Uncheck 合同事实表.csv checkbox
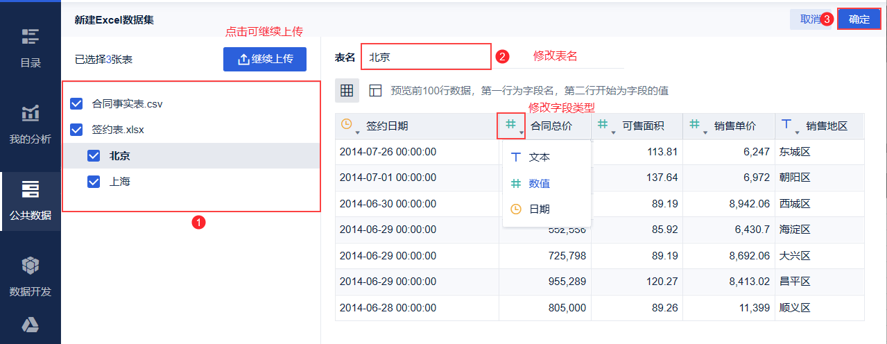Viewport: 887px width, 344px height. [77, 104]
